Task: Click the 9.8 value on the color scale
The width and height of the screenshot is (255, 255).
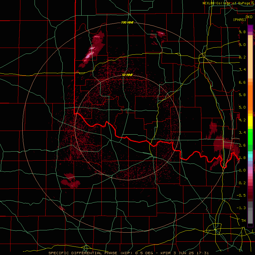Action: [x=242, y=32]
